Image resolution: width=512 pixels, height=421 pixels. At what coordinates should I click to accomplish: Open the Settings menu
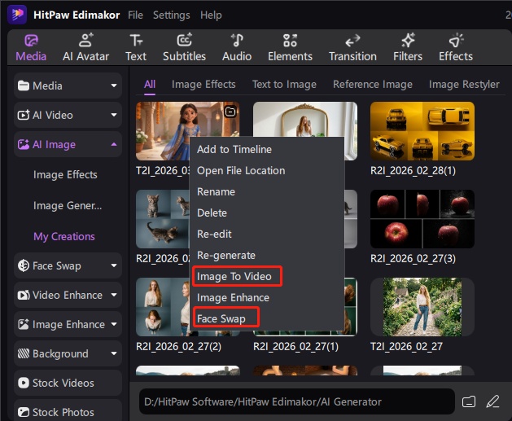172,15
